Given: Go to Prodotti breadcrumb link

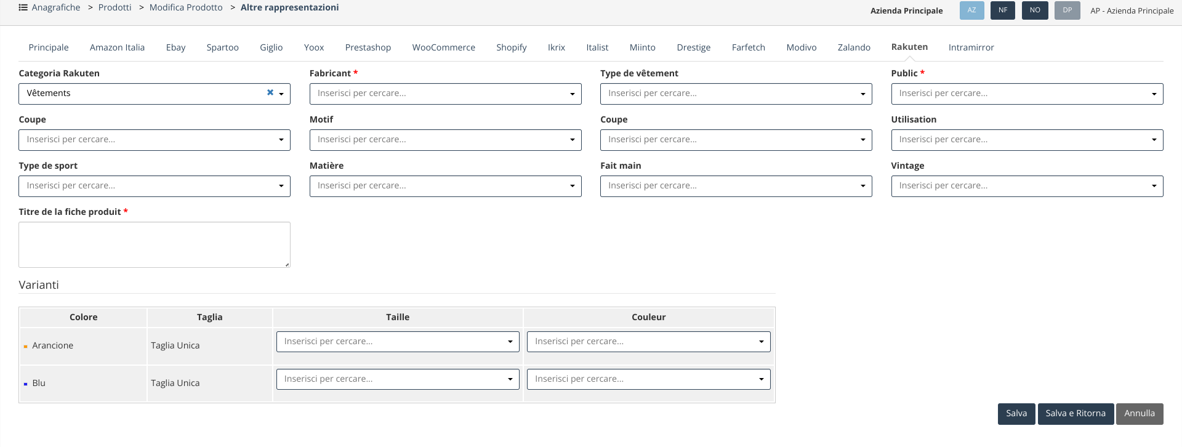Looking at the screenshot, I should pyautogui.click(x=115, y=7).
